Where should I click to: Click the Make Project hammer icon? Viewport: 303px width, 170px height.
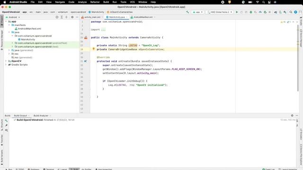coord(187,12)
